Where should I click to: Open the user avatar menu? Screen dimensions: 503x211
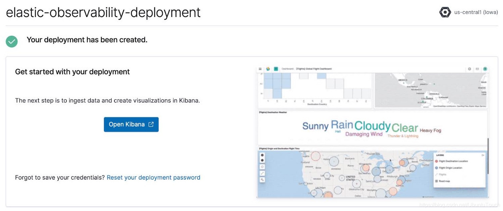[485, 69]
